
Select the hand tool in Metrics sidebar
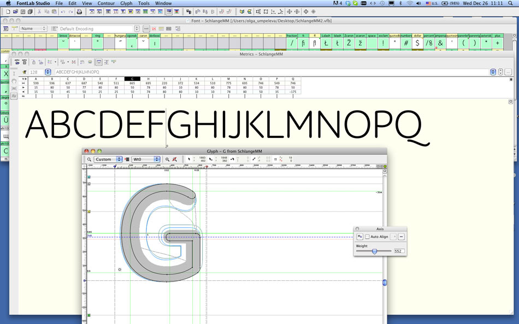[x=14, y=81]
